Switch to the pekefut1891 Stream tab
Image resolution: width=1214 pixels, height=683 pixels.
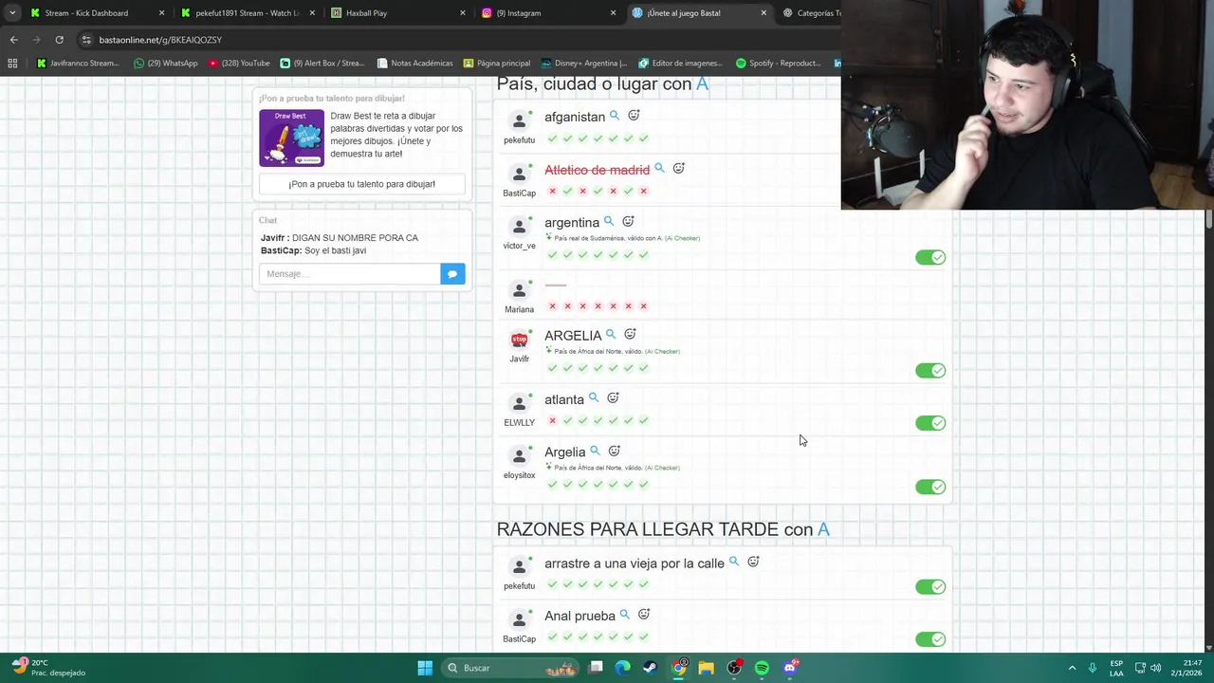pos(248,13)
